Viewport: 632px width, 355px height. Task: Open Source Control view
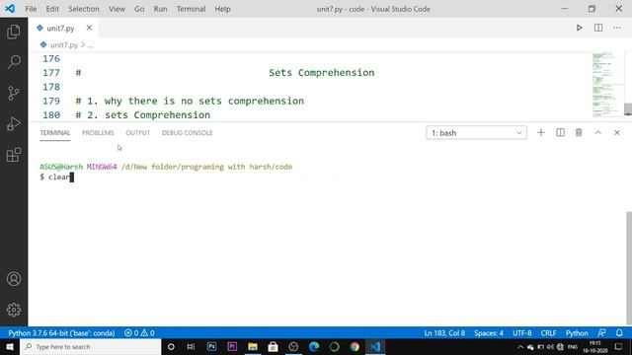[14, 93]
